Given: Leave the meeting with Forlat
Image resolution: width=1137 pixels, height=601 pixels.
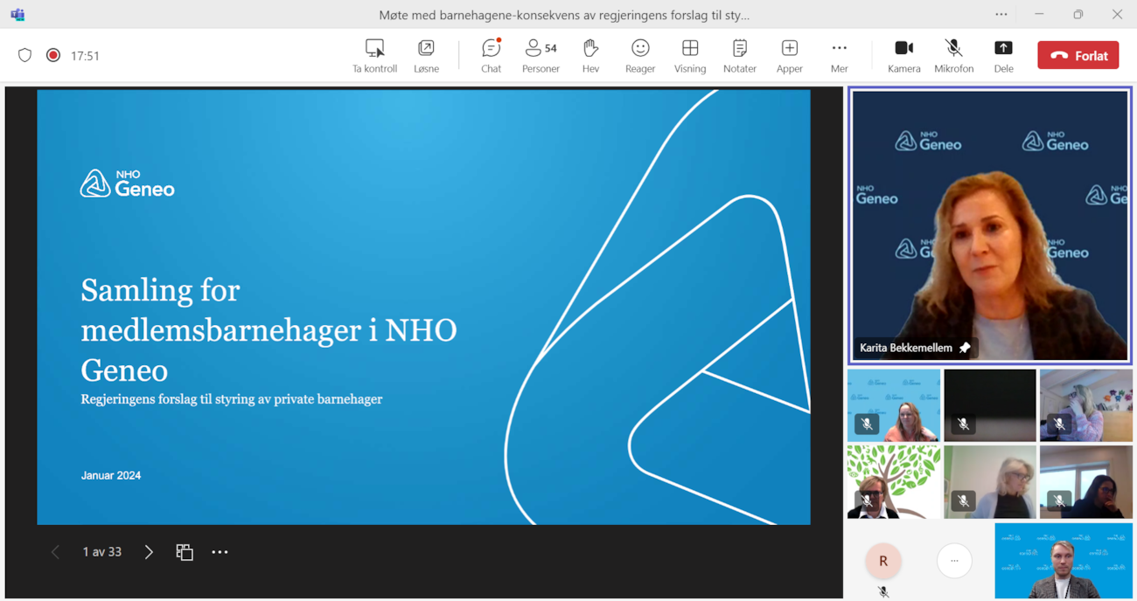Looking at the screenshot, I should [x=1078, y=55].
